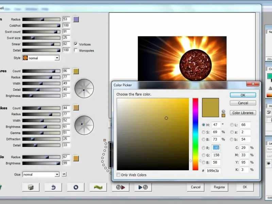The height and width of the screenshot is (204, 272).
Task: Disable the Vortices checkbox
Action: pos(76,44)
